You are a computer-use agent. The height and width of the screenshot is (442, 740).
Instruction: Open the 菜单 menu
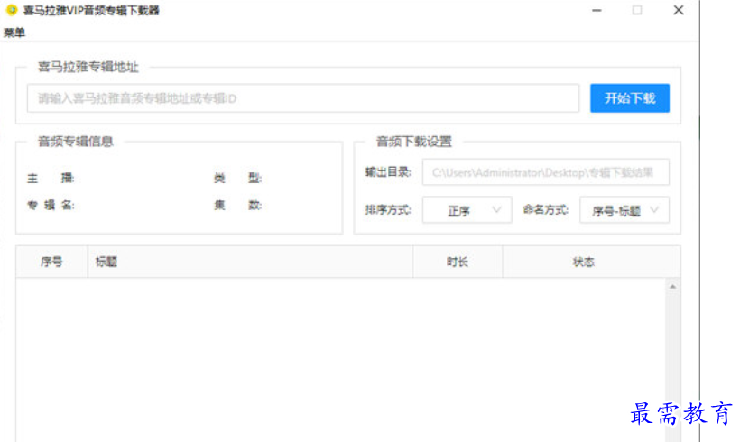(14, 32)
